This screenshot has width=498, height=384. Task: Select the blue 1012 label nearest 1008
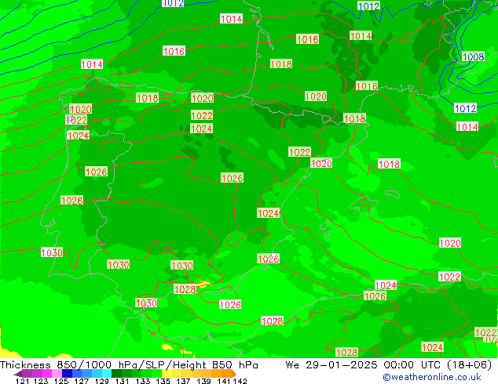pyautogui.click(x=465, y=108)
